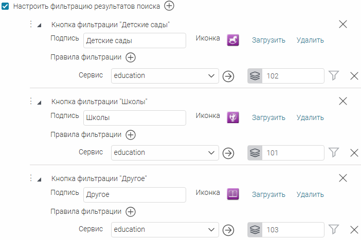The image size is (361, 240).
Task: Open the Сервис dropdown for Детские сады
Action: [165, 76]
